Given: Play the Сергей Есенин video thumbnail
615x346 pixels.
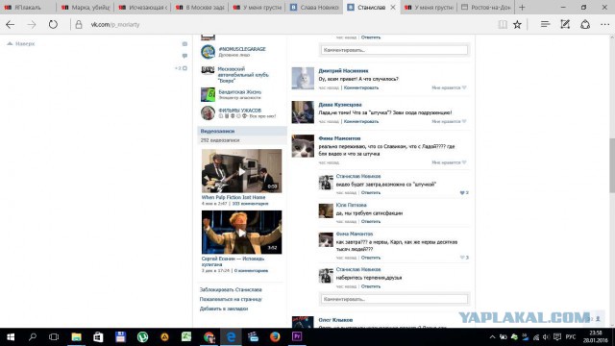Looking at the screenshot, I should point(241,233).
